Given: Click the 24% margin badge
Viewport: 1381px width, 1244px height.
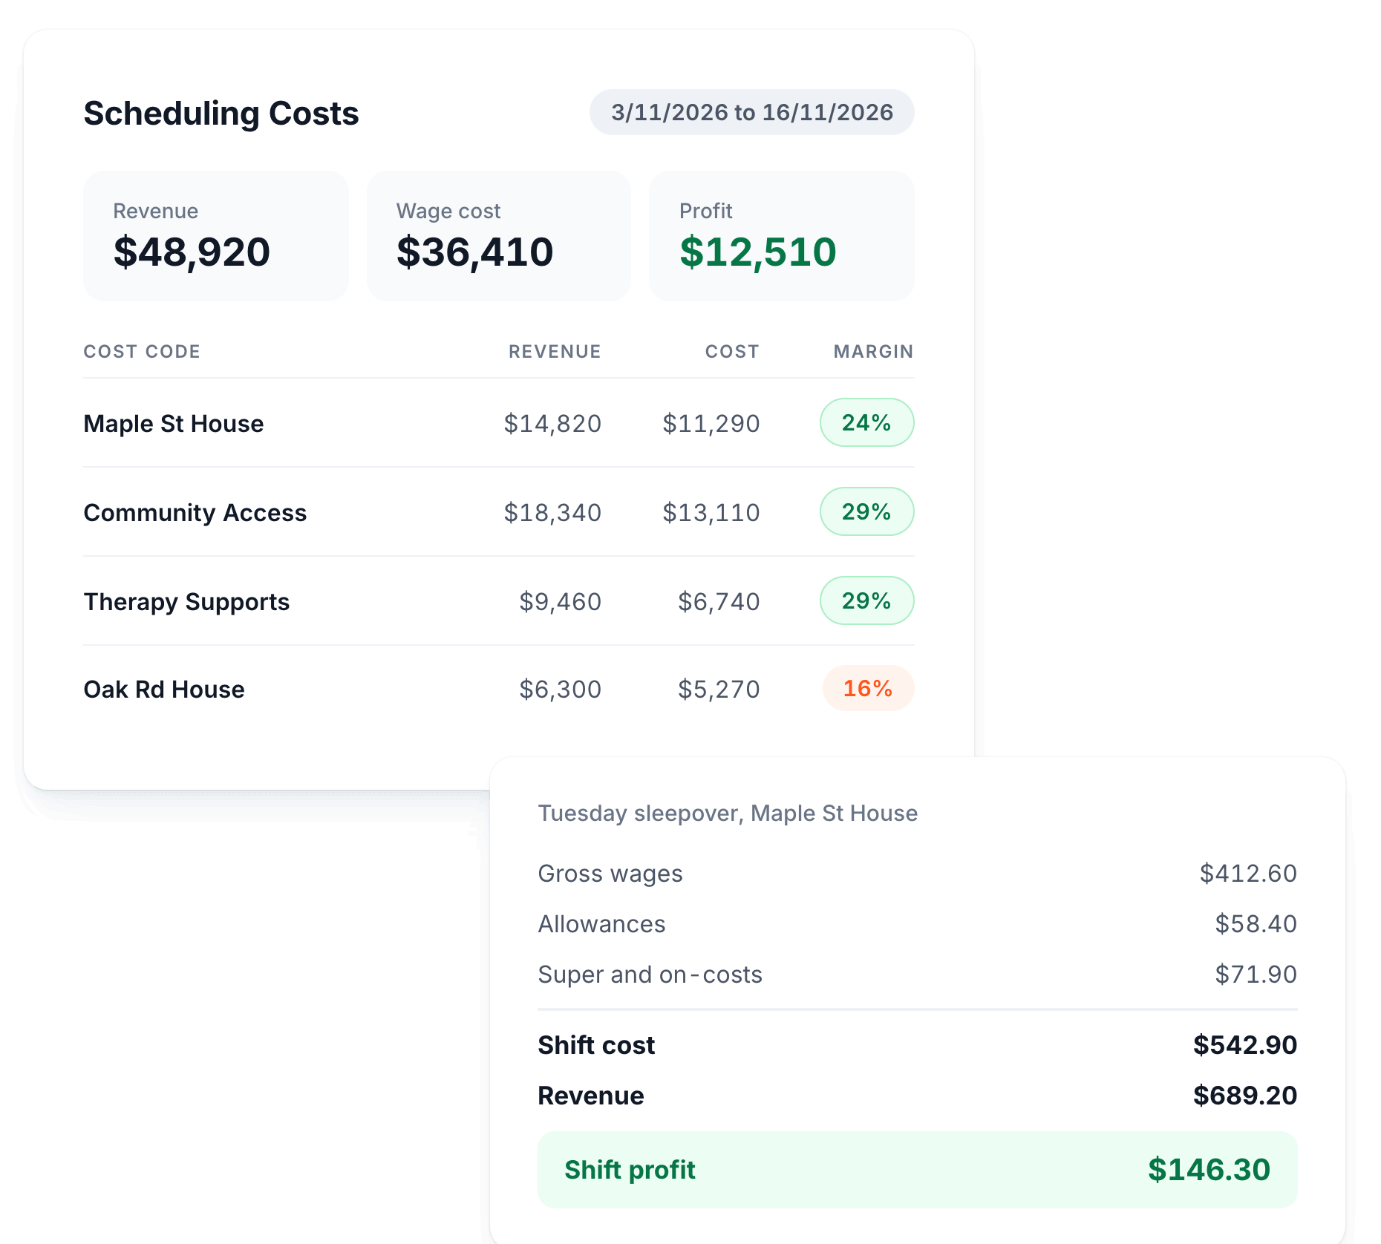Looking at the screenshot, I should tap(866, 422).
